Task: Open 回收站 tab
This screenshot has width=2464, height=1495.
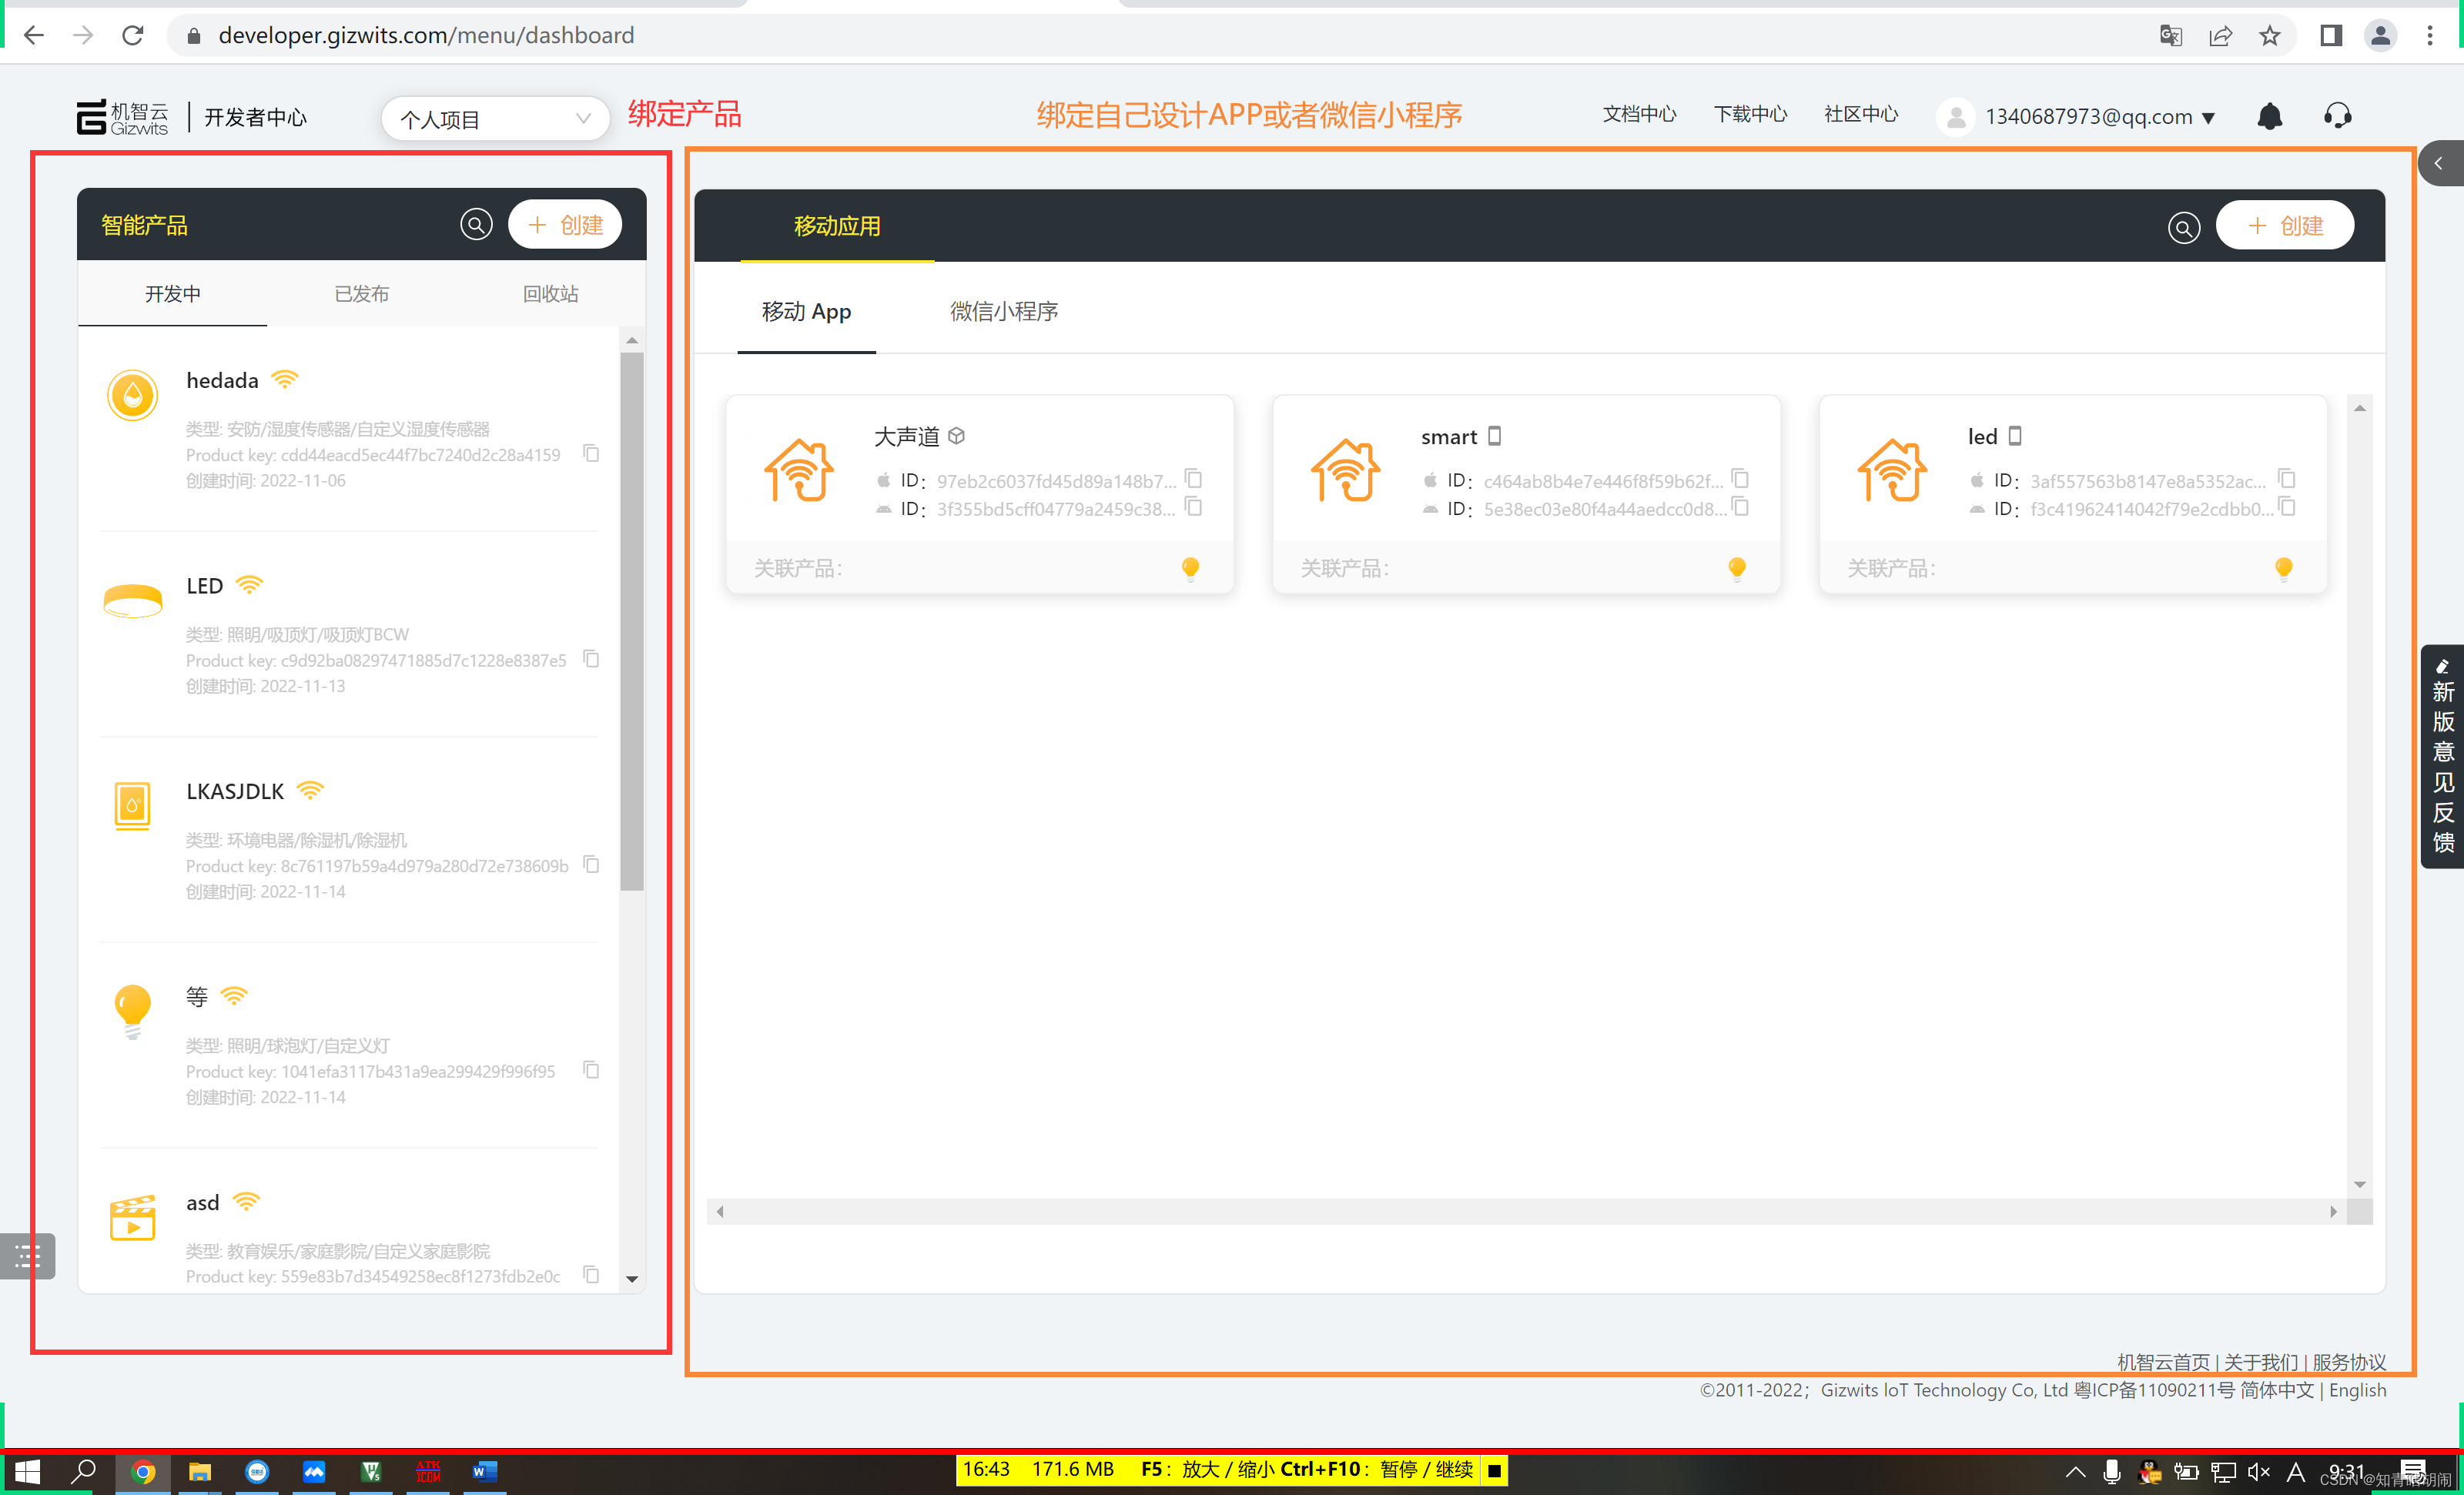Action: (x=550, y=293)
